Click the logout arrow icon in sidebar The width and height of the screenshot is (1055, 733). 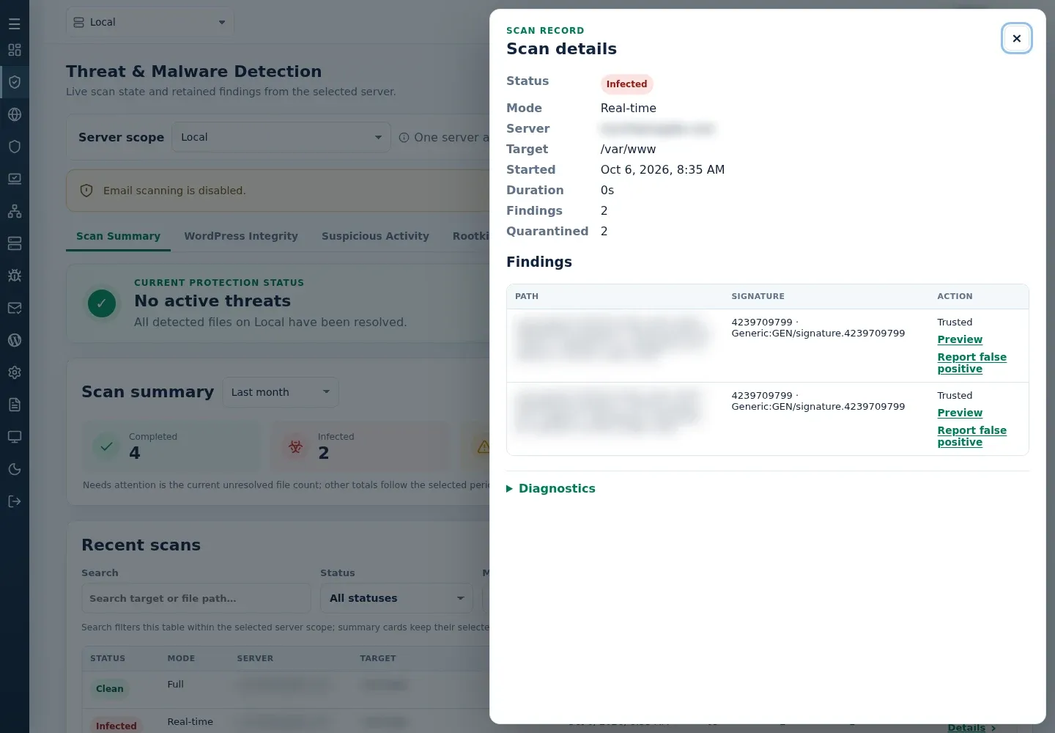[x=15, y=501]
